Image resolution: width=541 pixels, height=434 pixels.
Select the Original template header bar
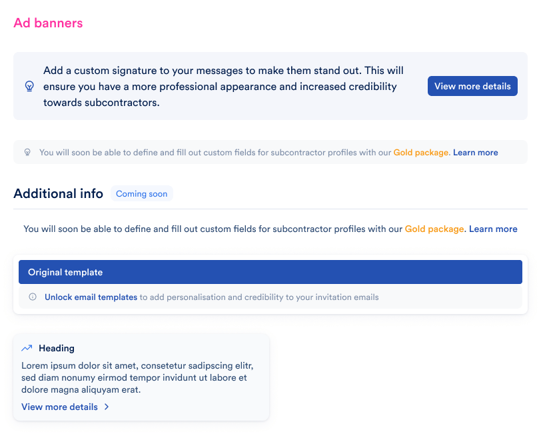(270, 272)
